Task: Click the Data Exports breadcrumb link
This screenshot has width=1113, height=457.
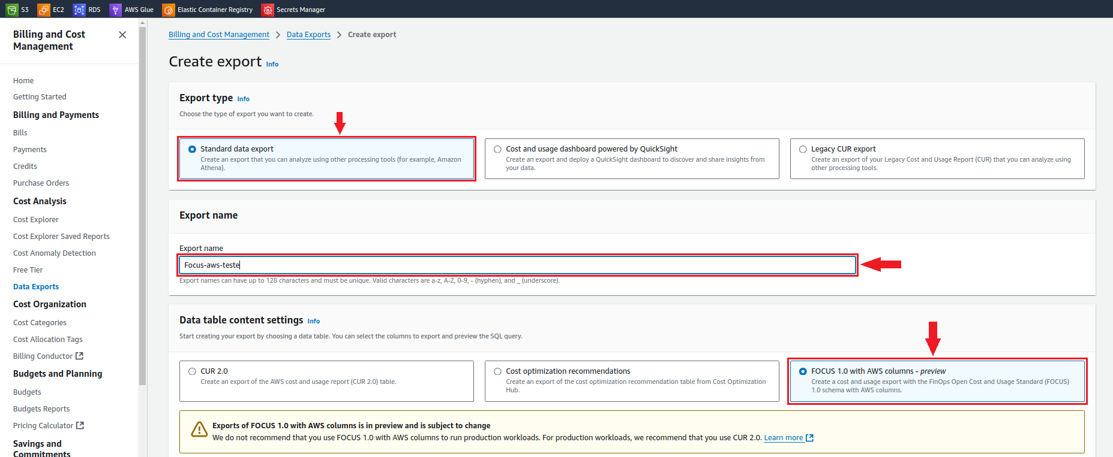Action: pos(308,35)
